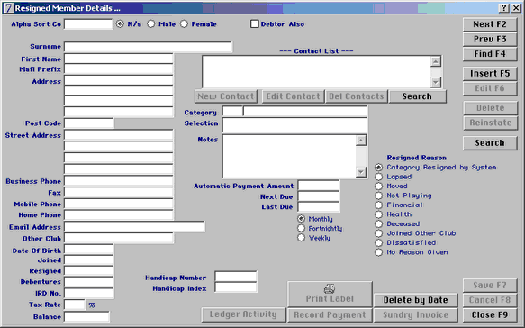Click the Delete button on the right
Viewport: 525px width, 328px height.
pos(491,108)
